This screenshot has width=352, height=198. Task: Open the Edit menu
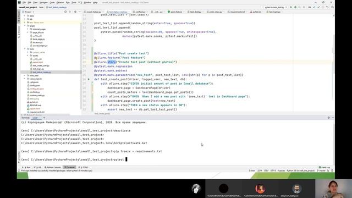(29, 2)
